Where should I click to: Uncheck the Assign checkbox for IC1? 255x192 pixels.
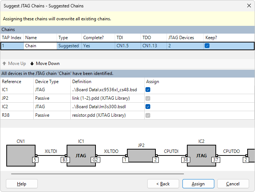point(148,89)
